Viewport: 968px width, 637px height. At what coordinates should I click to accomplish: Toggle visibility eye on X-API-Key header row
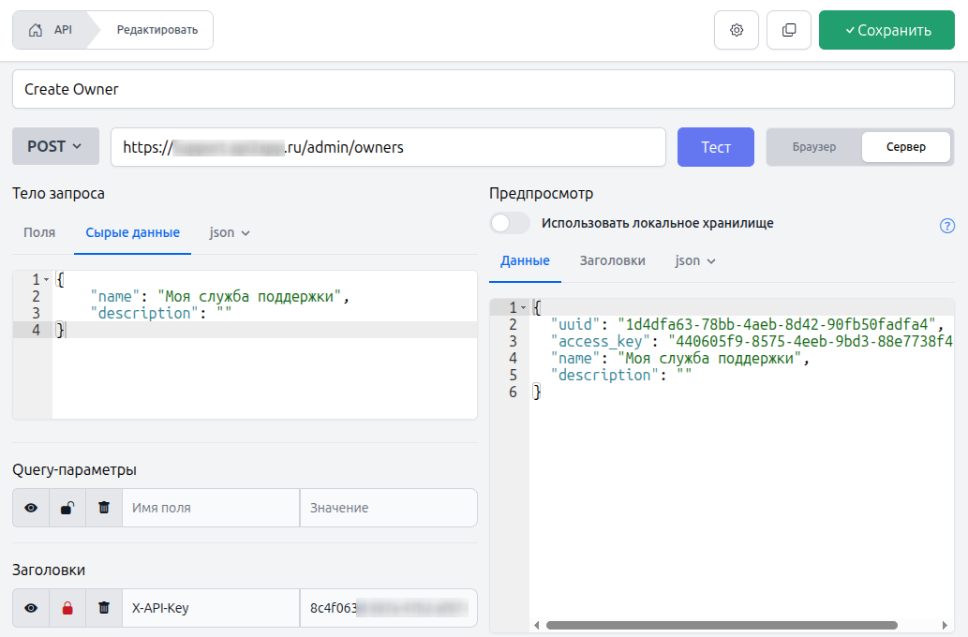tap(31, 607)
